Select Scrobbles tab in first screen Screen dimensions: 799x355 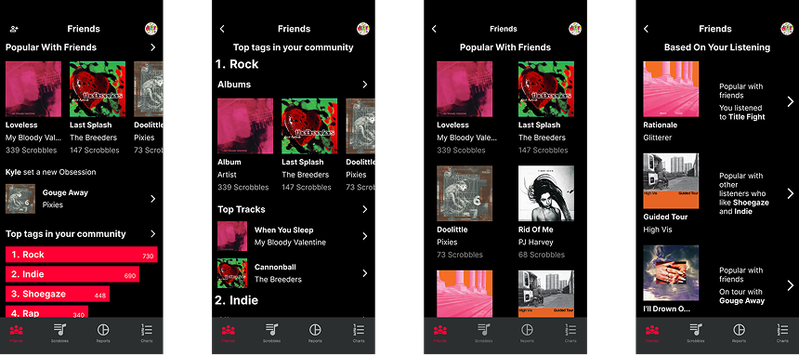point(59,333)
